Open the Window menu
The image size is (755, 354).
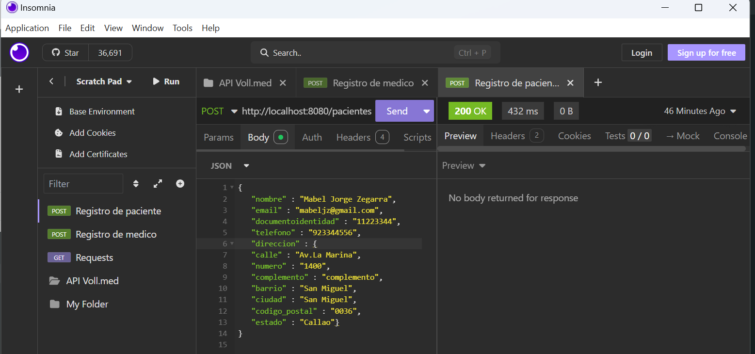click(148, 28)
